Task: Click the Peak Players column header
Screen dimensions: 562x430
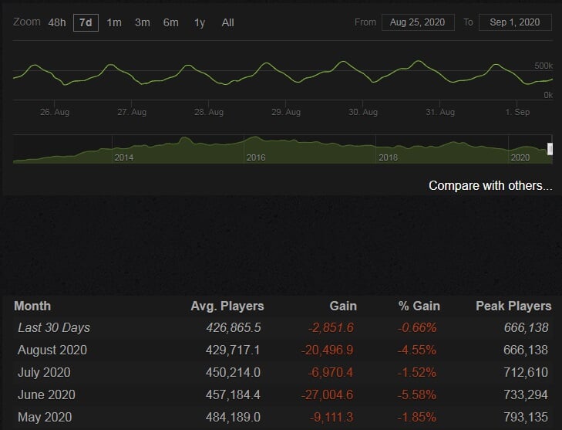Action: pyautogui.click(x=513, y=306)
